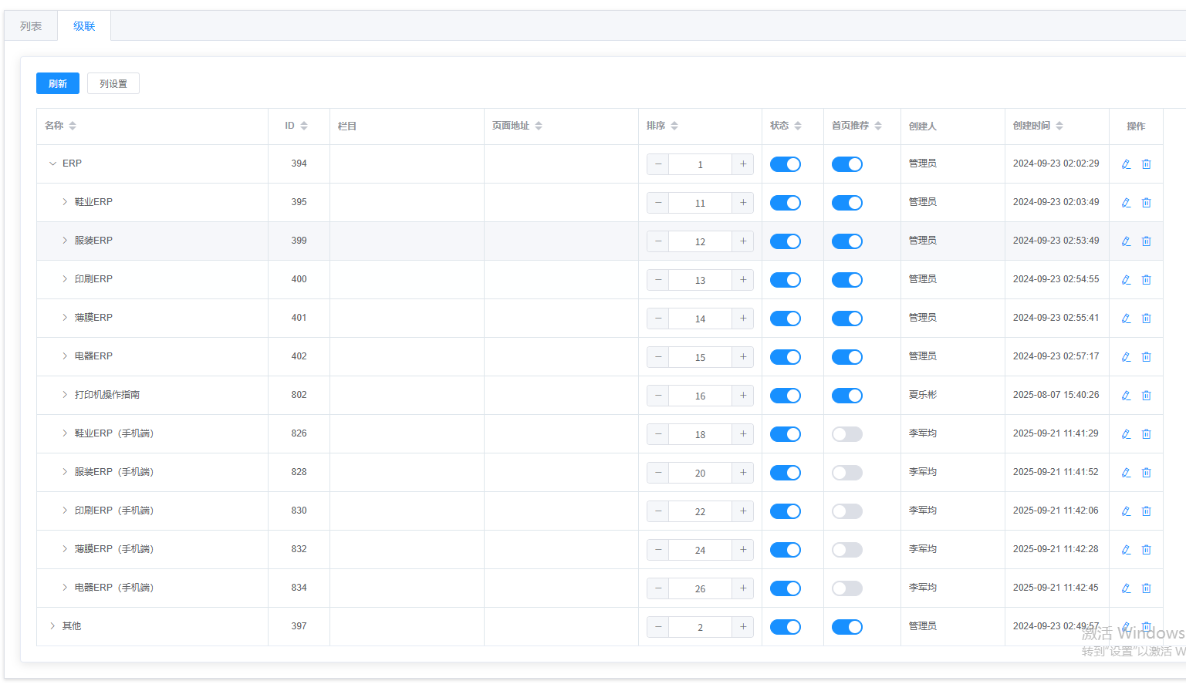The height and width of the screenshot is (691, 1186).
Task: Edit the 服装ERP entry with pencil icon
Action: [x=1126, y=241]
